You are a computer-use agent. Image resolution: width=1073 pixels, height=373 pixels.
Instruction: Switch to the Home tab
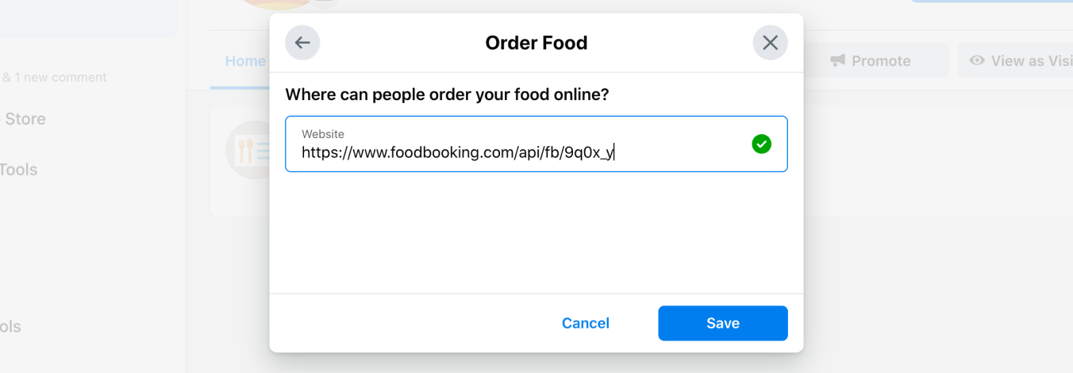[244, 61]
